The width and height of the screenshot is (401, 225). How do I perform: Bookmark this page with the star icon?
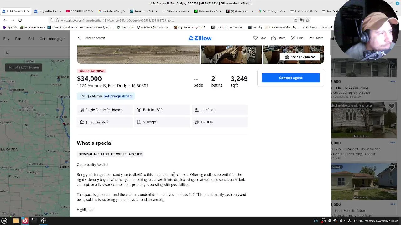coord(308,20)
